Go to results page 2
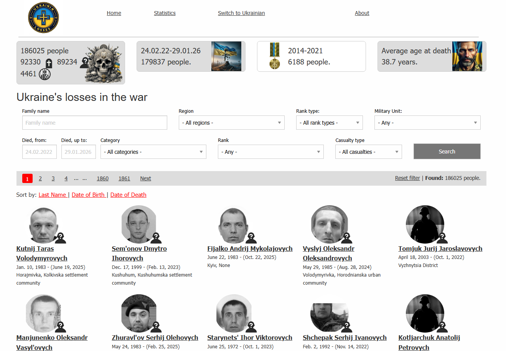 pyautogui.click(x=40, y=178)
